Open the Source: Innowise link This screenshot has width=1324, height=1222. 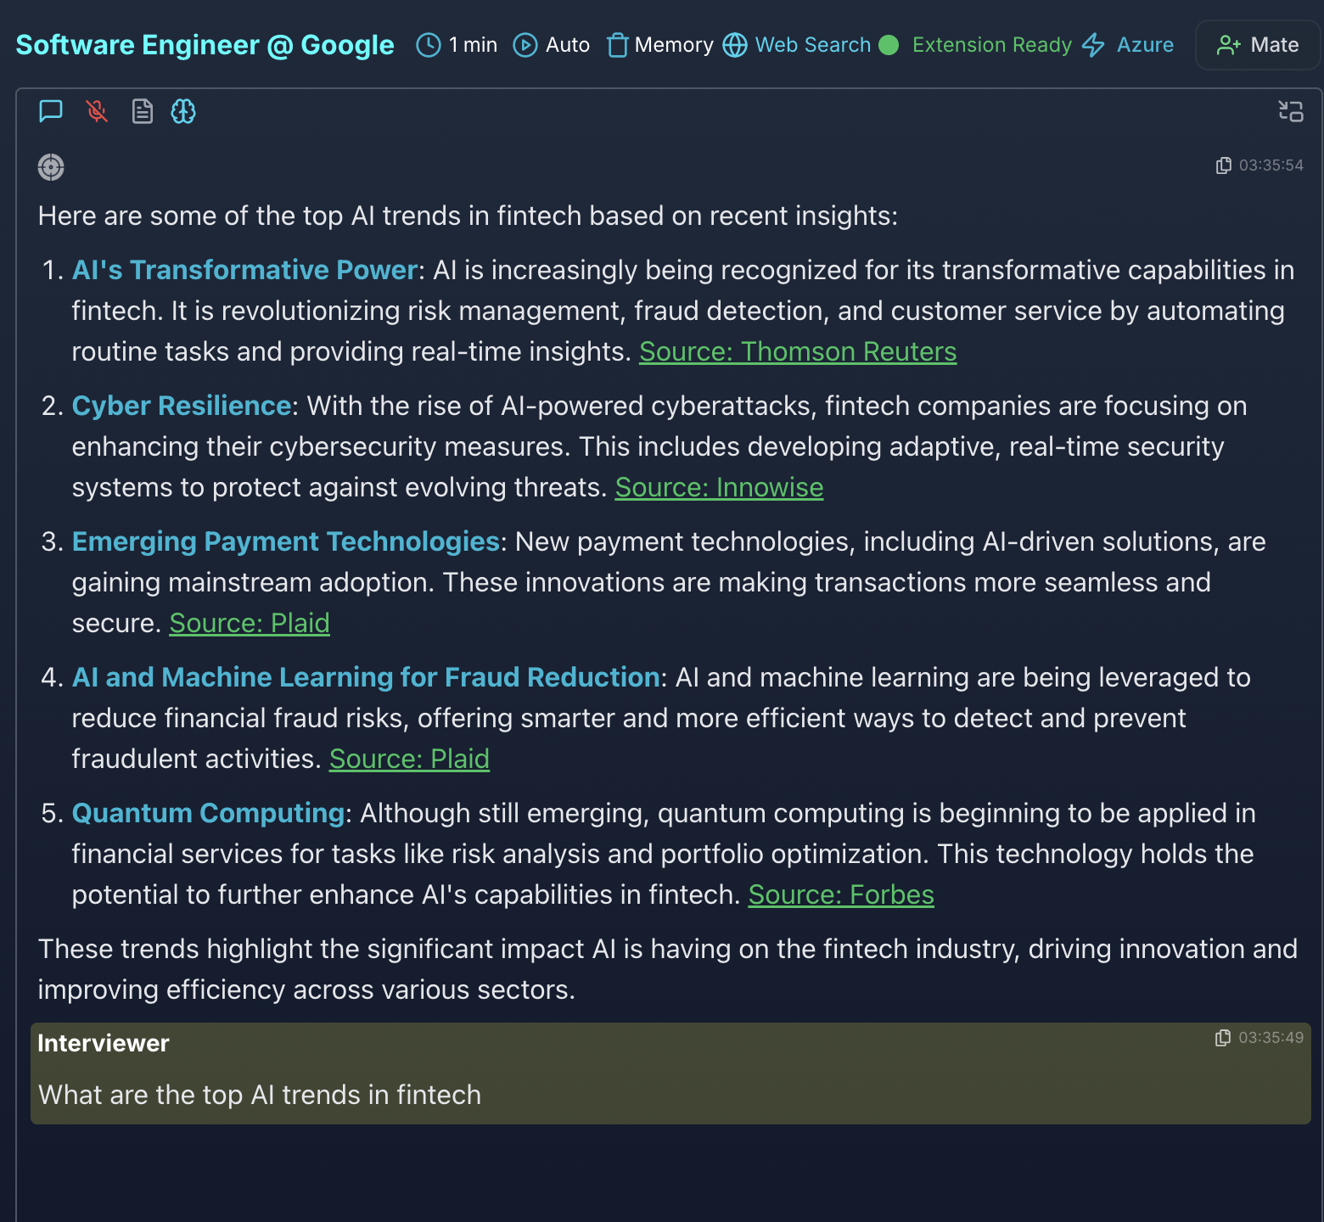coord(719,487)
